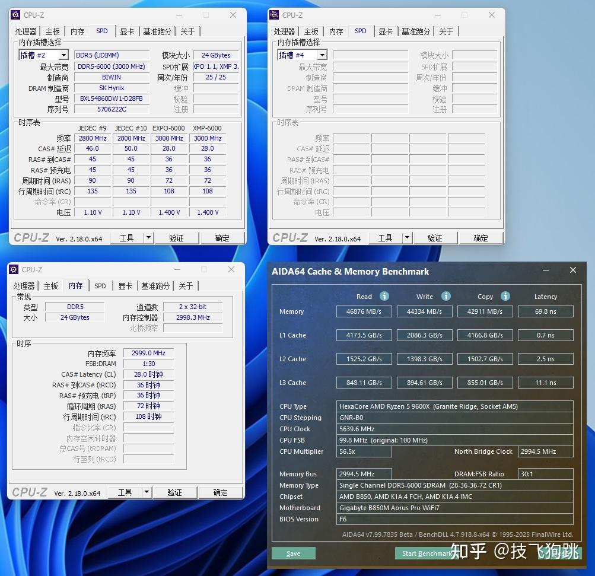595x576 pixels.
Task: Click Memory Read value 46876 MB/s
Action: 364,311
